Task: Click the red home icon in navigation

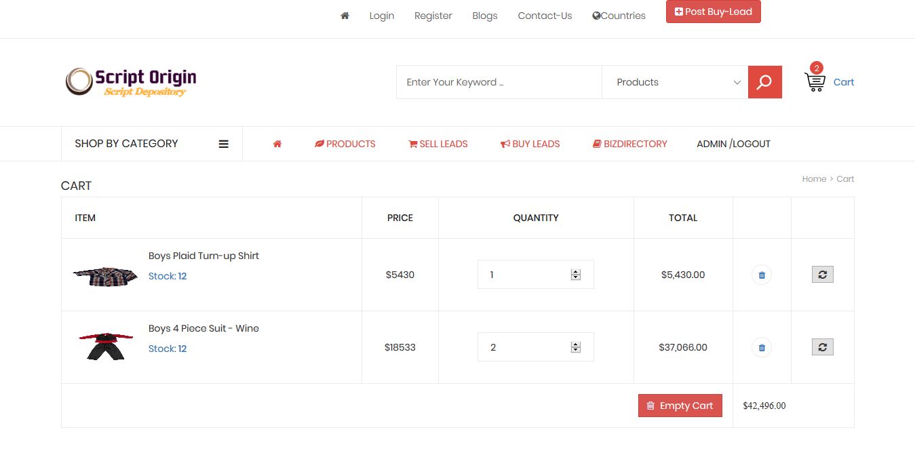Action: [277, 144]
